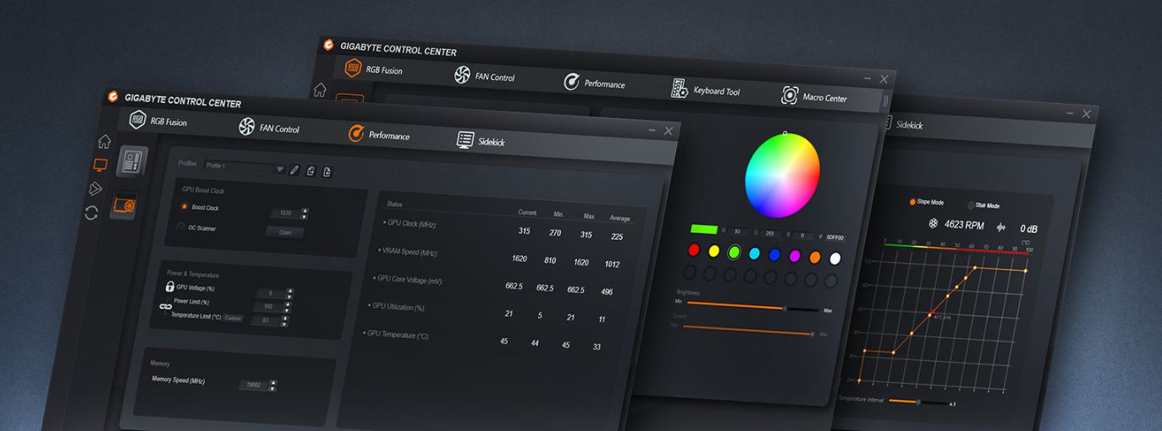Pick a hue on the RGB color wheel
Viewport: 1162px width, 431px height.
782,176
